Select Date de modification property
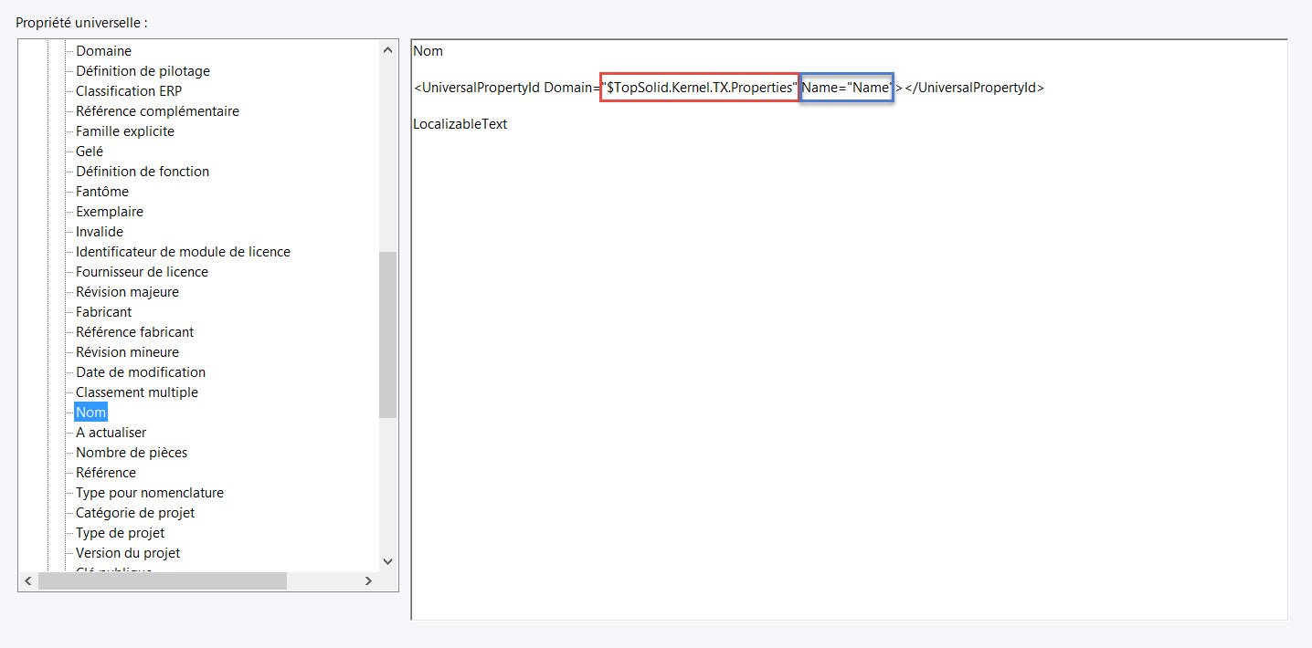This screenshot has height=648, width=1312. pos(141,372)
